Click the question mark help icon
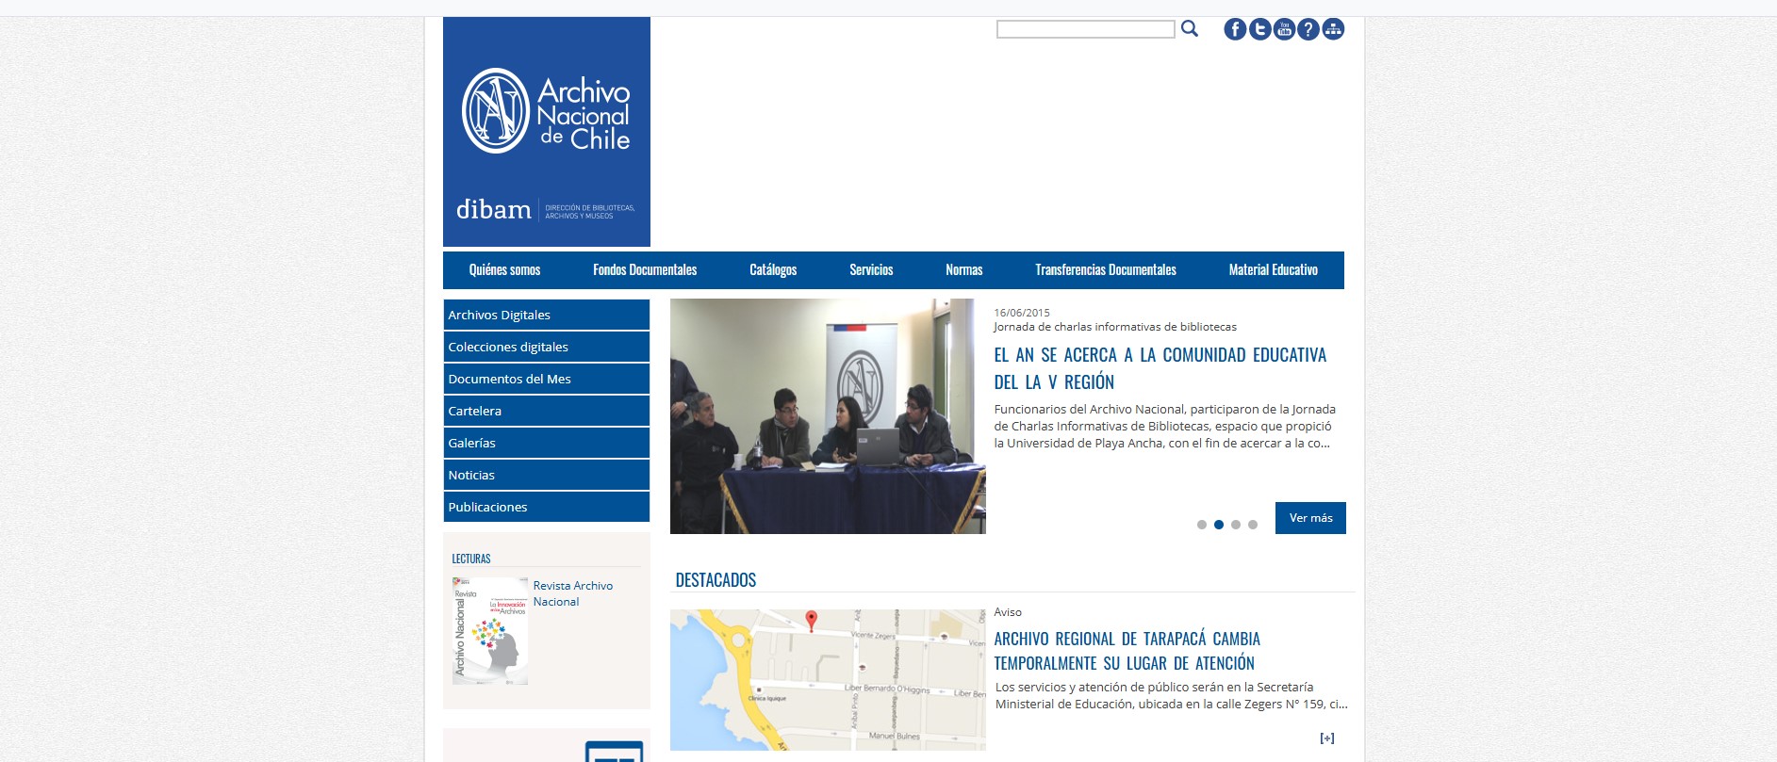 (1308, 29)
